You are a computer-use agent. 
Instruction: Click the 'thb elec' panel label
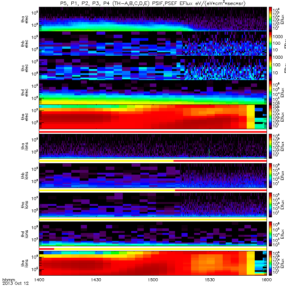[x=24, y=43]
